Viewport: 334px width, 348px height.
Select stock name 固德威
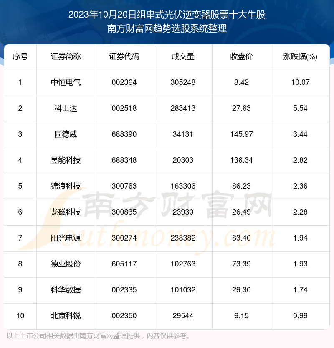tap(66, 134)
